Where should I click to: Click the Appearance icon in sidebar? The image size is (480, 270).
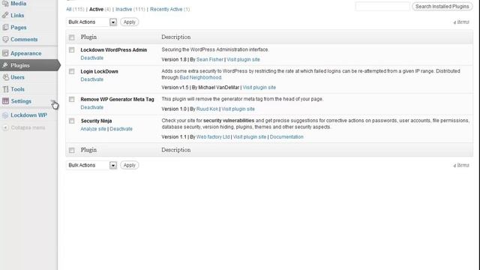point(5,53)
